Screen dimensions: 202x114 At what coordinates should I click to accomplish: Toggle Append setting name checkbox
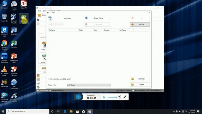[x=49, y=79]
